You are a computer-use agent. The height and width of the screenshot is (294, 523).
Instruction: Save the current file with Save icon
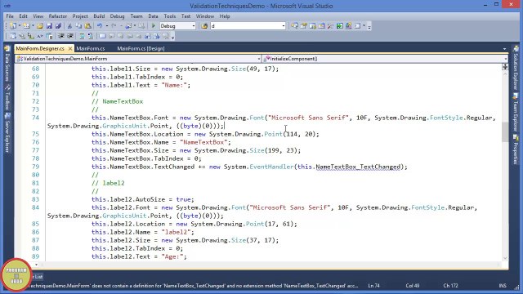[49, 25]
